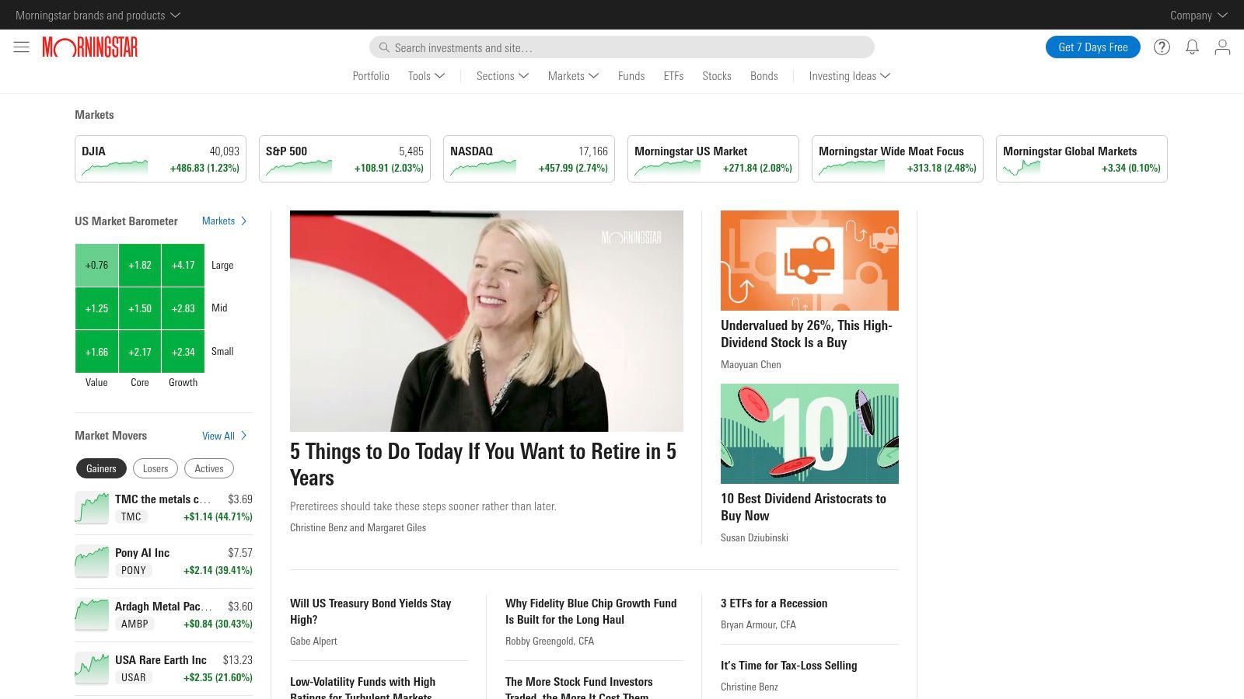Expand Morningstar brands and products dropdown
The width and height of the screenshot is (1244, 699).
[x=98, y=15]
